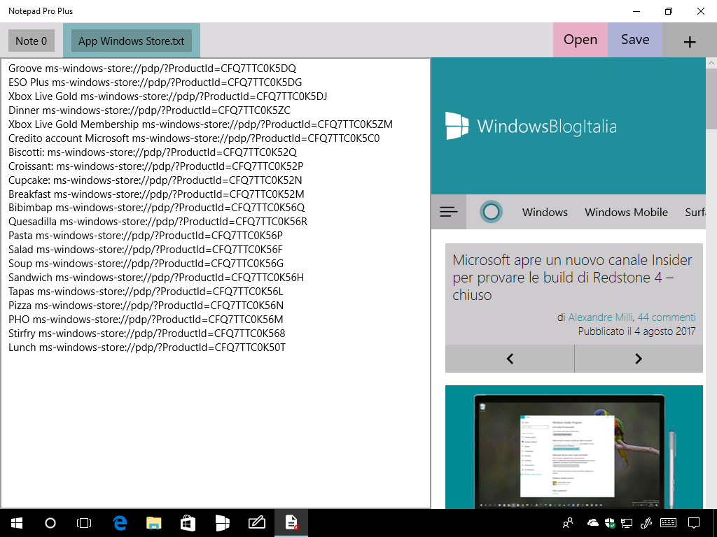The height and width of the screenshot is (537, 717).
Task: Open touch keyboard from system tray
Action: [x=669, y=523]
